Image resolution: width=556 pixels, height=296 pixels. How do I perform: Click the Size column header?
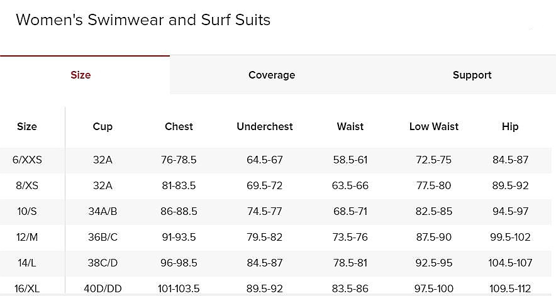click(x=27, y=126)
